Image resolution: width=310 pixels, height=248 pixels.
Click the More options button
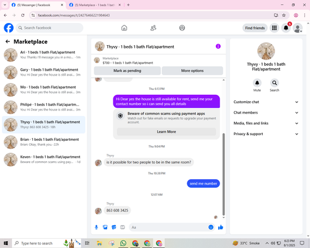192,71
